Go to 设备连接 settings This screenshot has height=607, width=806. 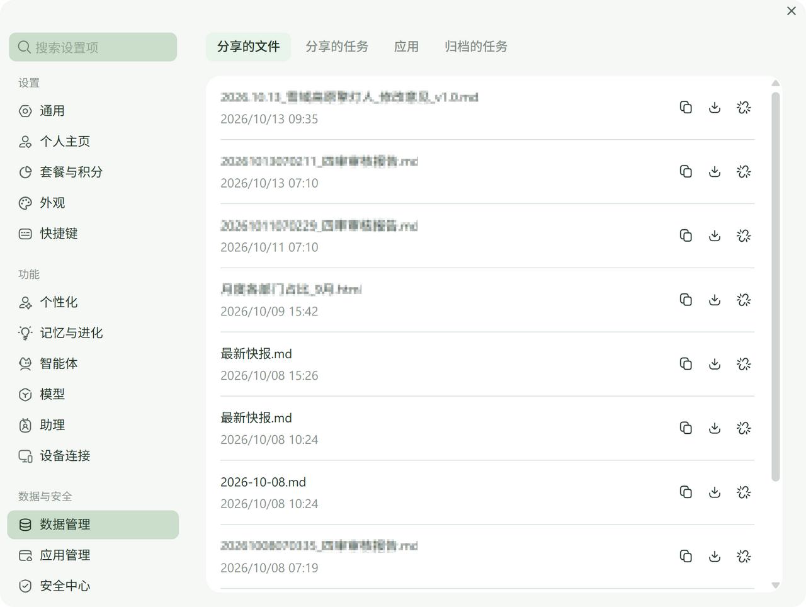click(93, 456)
